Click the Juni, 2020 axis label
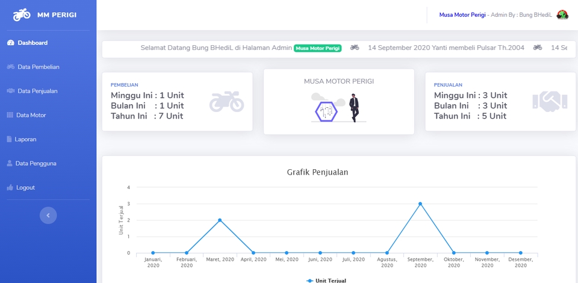Image resolution: width=578 pixels, height=283 pixels. (320, 260)
